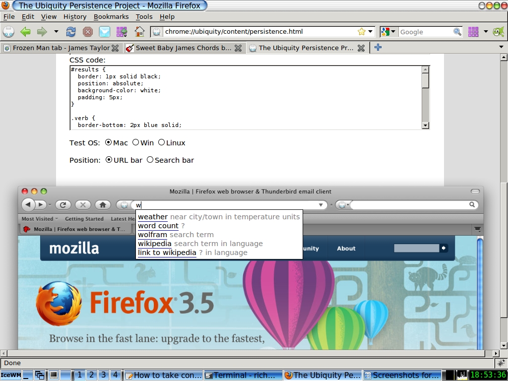Click Home in the mock Mac Firefox window
This screenshot has height=381, width=508.
coord(103,205)
